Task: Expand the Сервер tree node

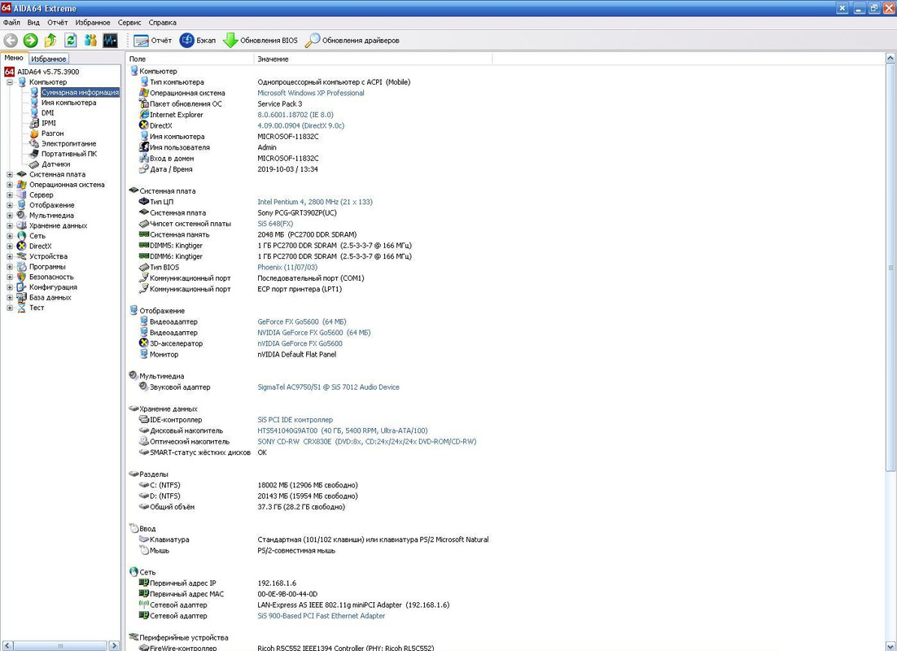Action: (10, 195)
